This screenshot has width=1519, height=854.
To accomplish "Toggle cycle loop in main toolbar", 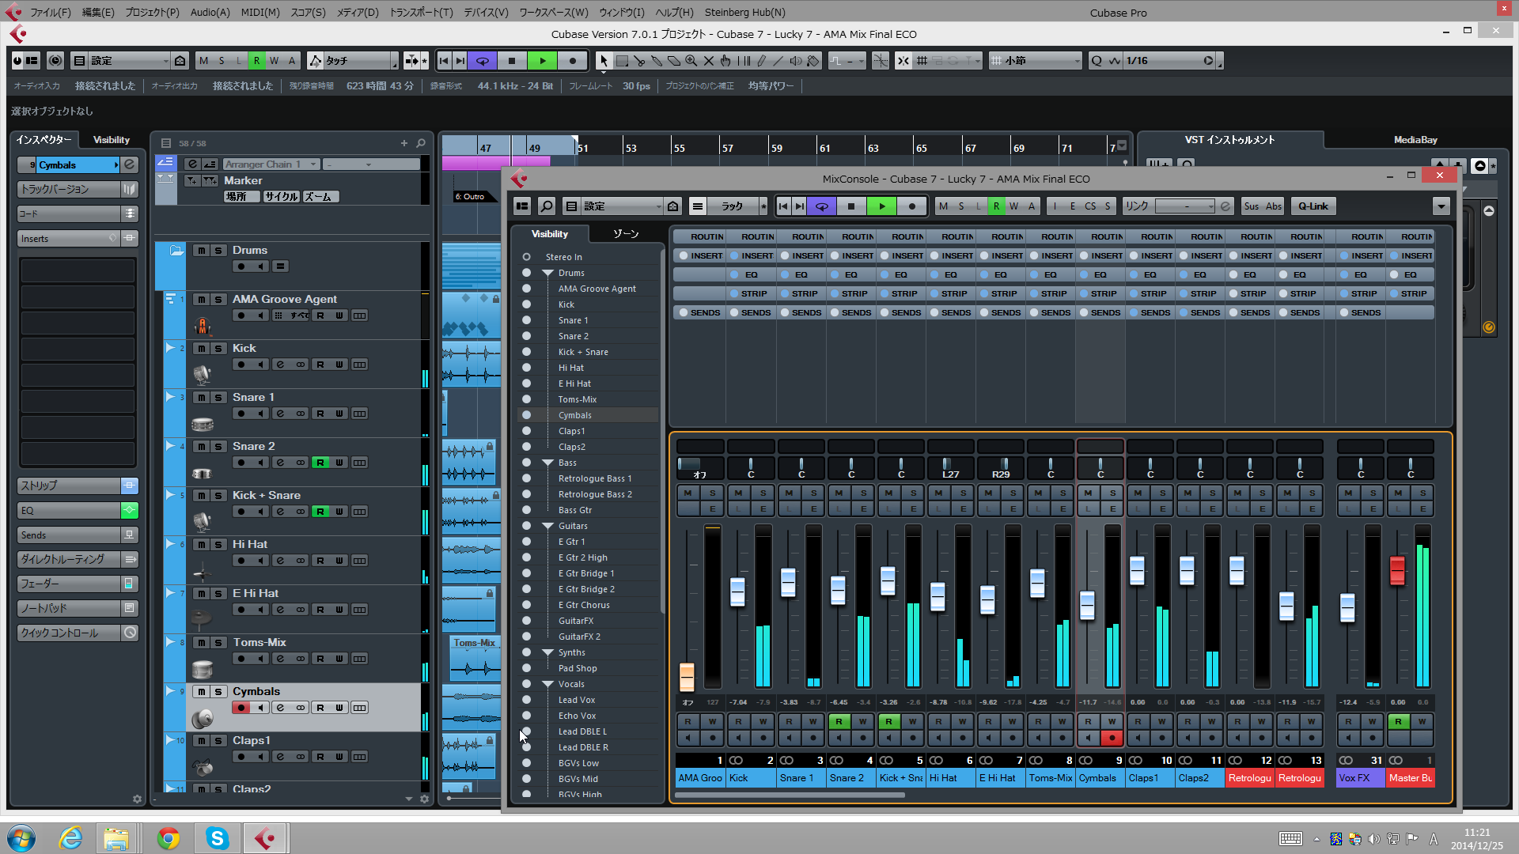I will (482, 61).
